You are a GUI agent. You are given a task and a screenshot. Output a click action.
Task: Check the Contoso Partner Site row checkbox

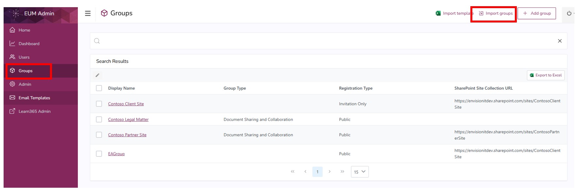coord(99,135)
